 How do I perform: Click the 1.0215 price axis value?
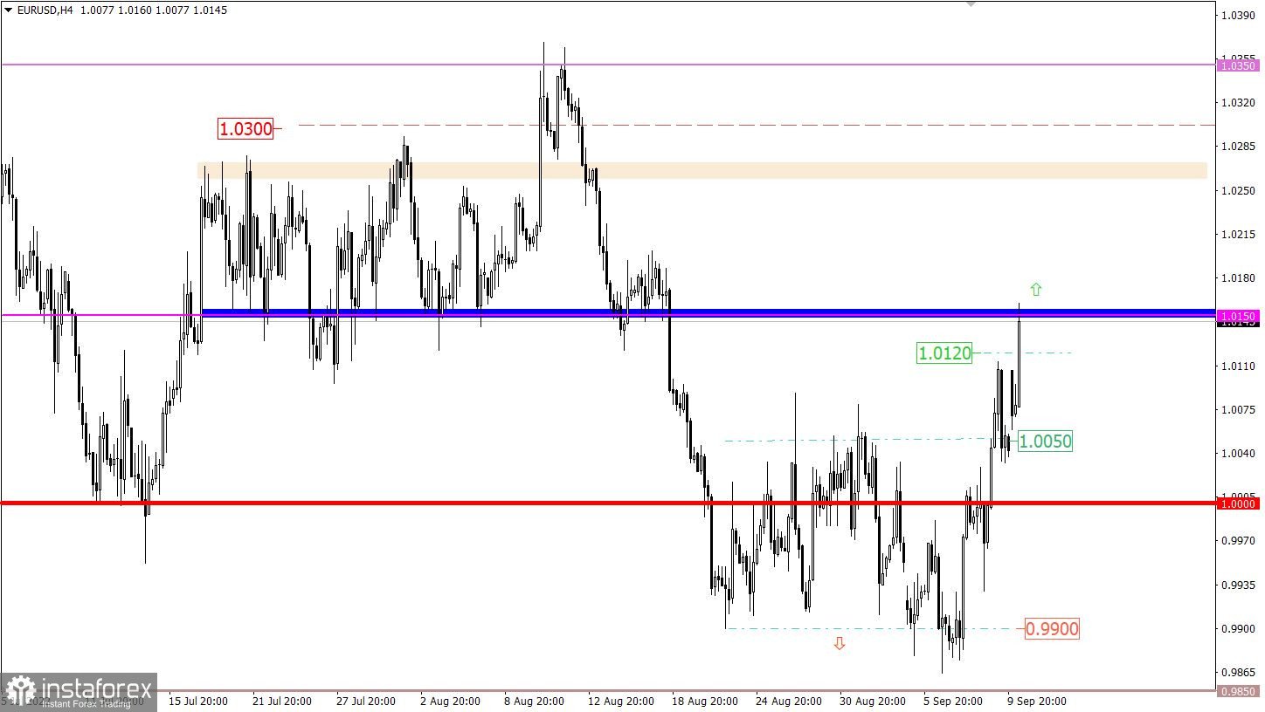tap(1239, 235)
